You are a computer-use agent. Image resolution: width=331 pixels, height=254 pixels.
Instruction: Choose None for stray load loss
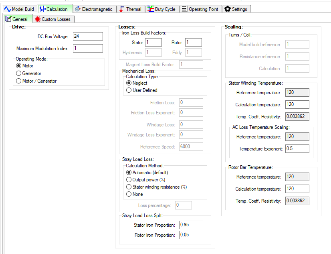[x=135, y=194]
